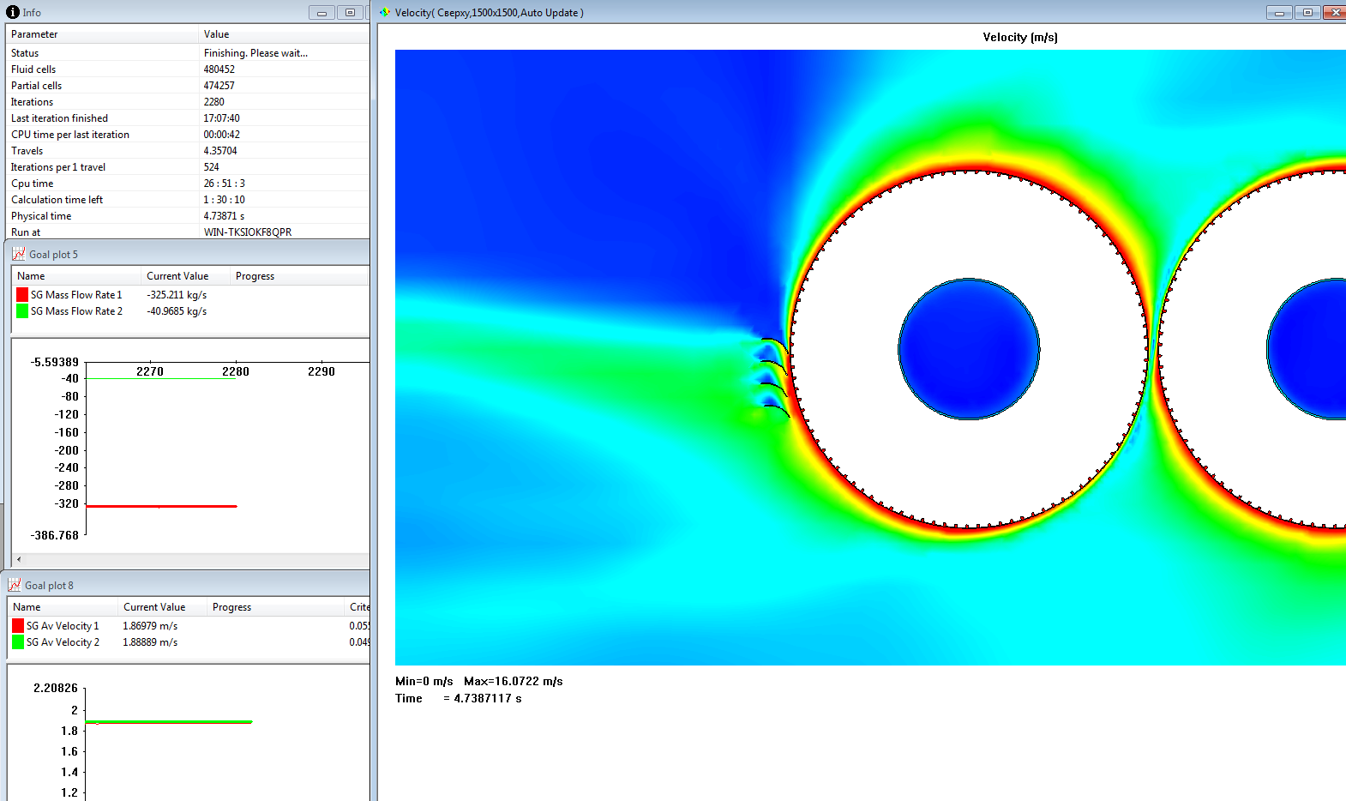Maximize the Info window
1346x801 pixels.
click(x=350, y=13)
